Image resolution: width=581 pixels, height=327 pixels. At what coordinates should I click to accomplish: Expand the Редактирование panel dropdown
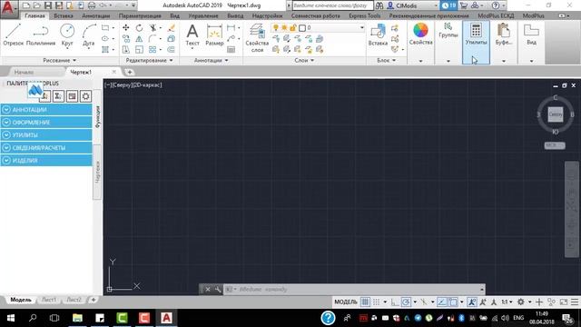pyautogui.click(x=149, y=60)
